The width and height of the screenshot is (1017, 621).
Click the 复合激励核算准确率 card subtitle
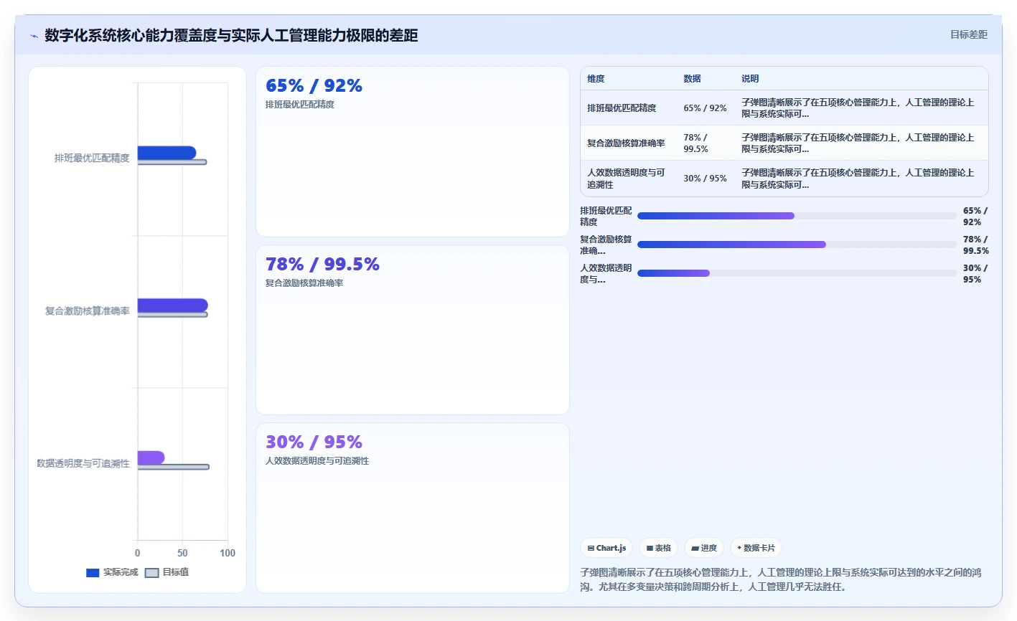304,283
